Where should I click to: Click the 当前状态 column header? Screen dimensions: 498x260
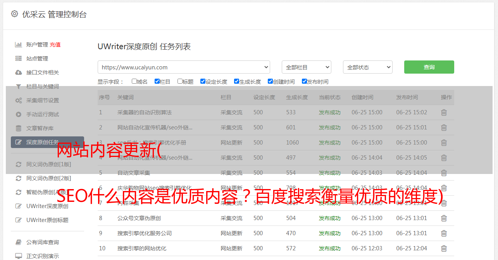[330, 97]
